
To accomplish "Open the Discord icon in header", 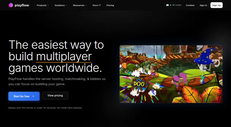I will click(x=167, y=5).
